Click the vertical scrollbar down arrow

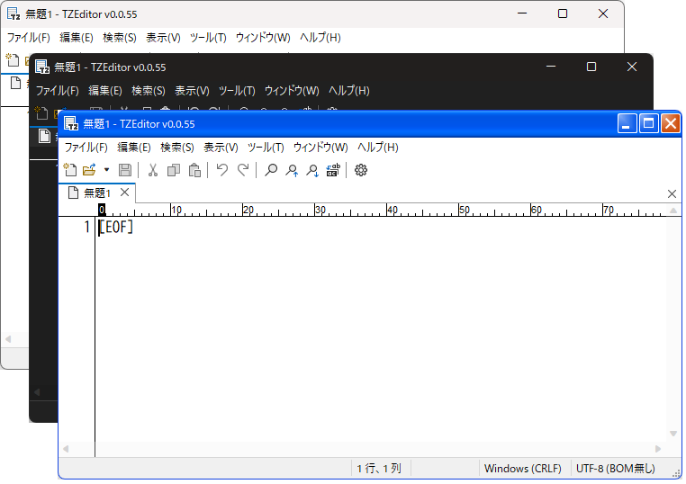[673, 434]
